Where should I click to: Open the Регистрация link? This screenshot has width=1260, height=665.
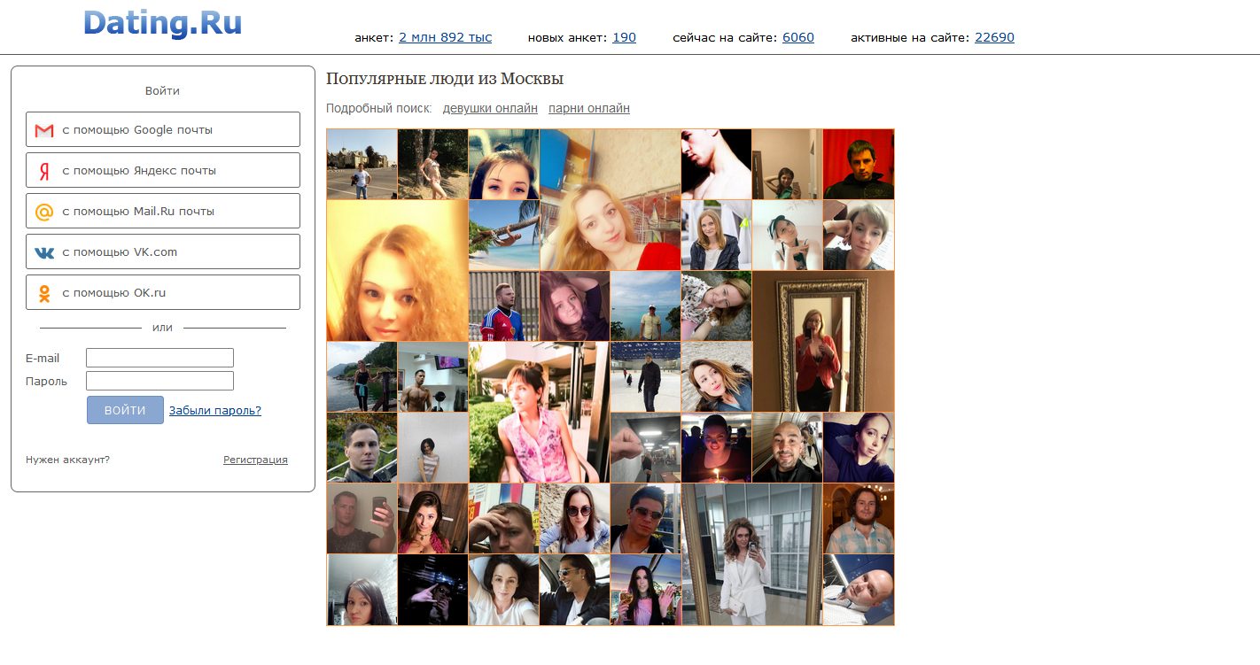[255, 460]
